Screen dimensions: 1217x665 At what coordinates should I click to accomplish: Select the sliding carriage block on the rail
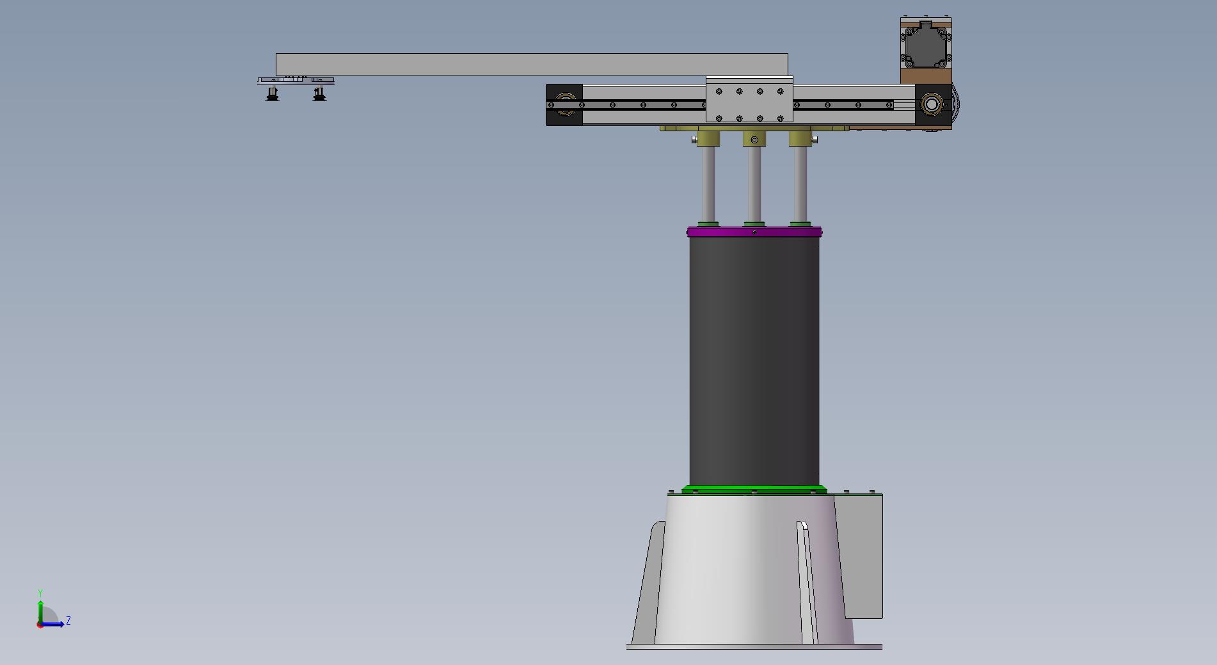(749, 99)
